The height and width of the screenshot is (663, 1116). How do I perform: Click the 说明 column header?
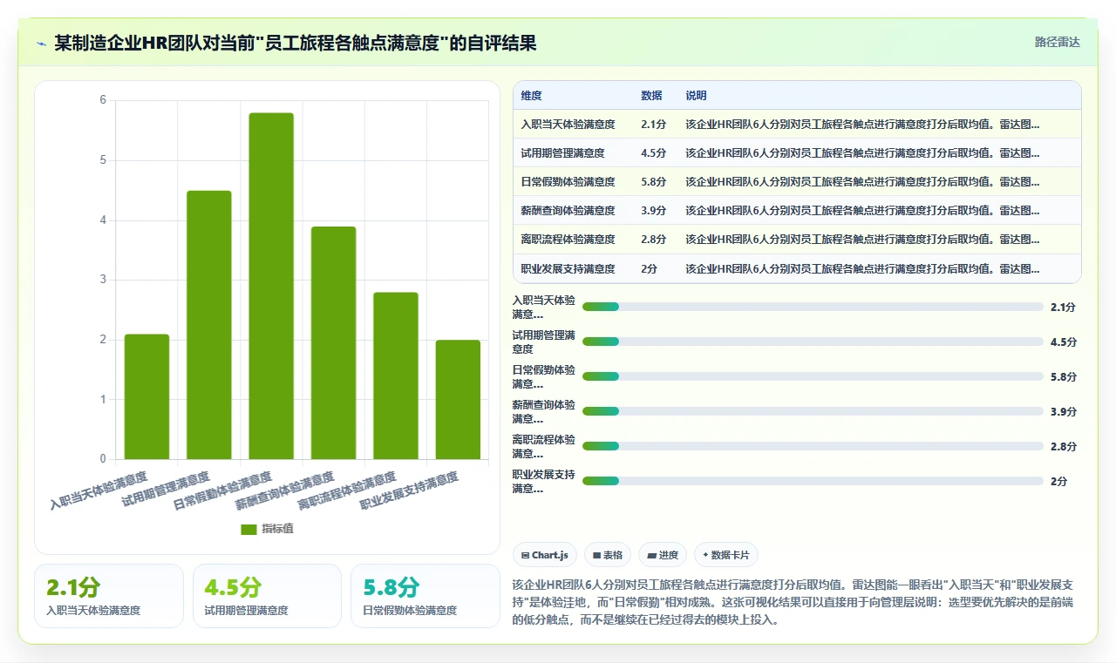[696, 96]
